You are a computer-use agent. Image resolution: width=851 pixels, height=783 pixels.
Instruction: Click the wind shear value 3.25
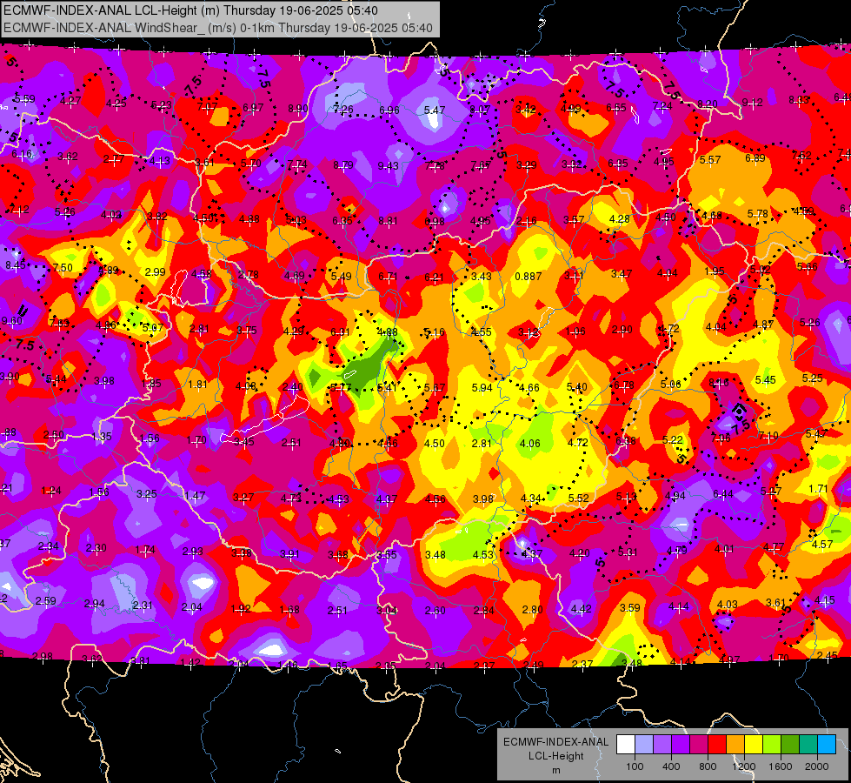(x=147, y=493)
